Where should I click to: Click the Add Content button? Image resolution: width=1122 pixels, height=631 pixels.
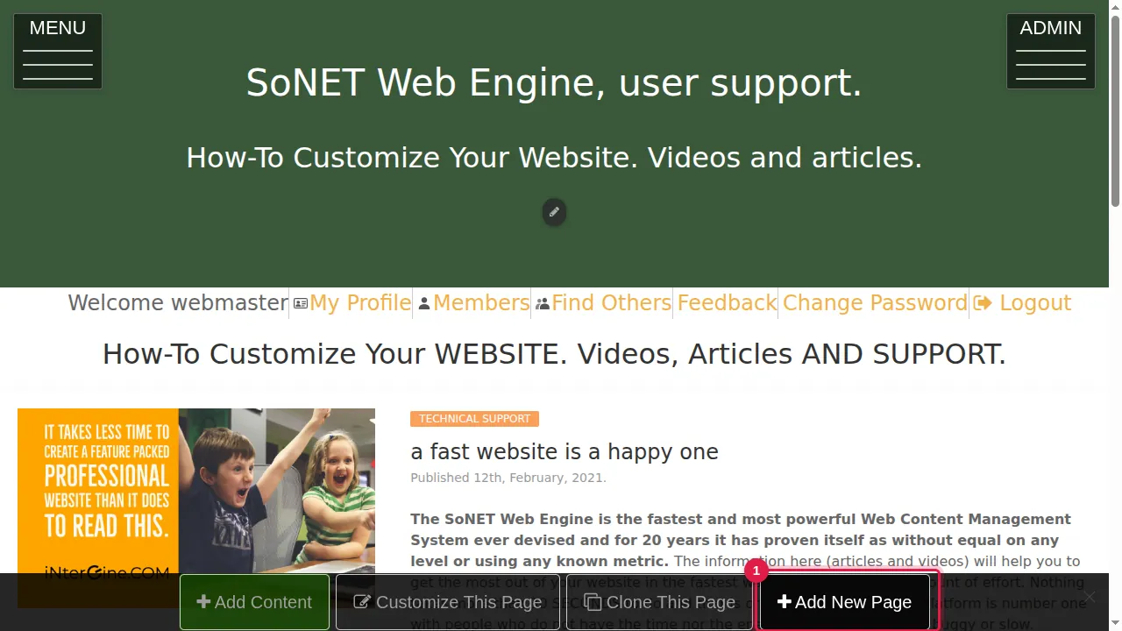point(254,602)
